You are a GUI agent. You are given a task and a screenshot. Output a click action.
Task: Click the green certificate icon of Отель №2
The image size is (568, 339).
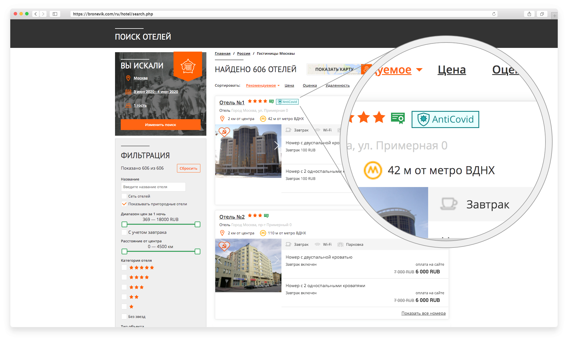point(266,216)
